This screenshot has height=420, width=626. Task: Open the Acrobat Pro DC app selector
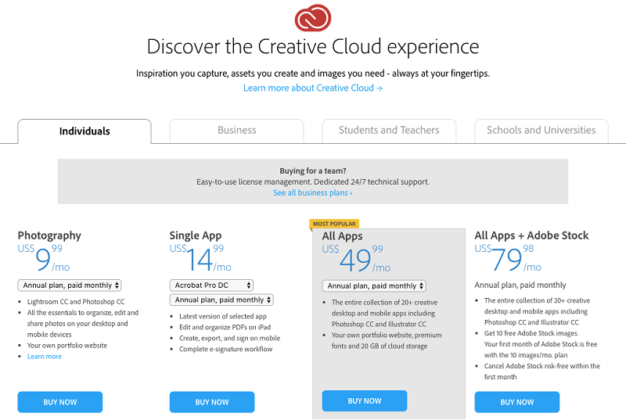tap(211, 285)
